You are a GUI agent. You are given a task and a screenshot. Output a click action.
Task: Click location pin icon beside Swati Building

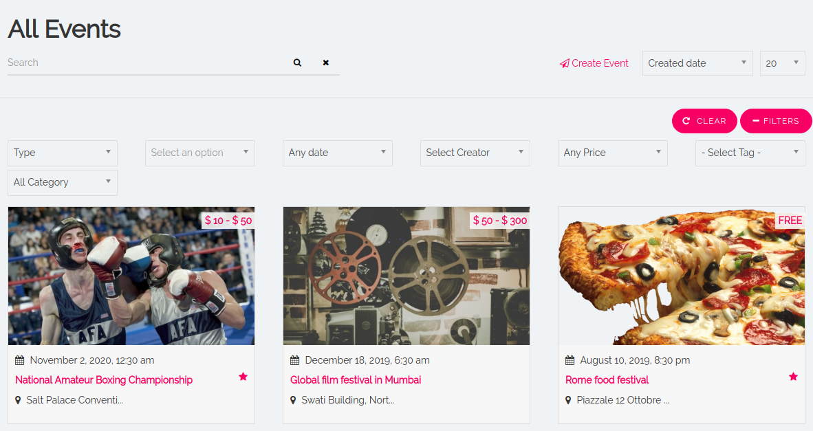coord(294,400)
